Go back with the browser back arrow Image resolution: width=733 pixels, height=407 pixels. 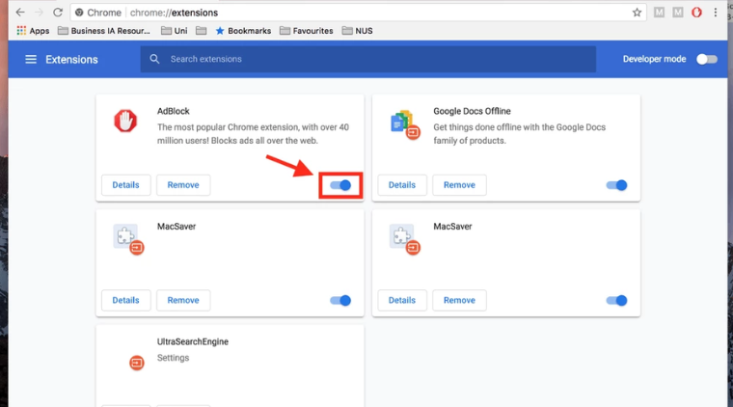pos(20,13)
